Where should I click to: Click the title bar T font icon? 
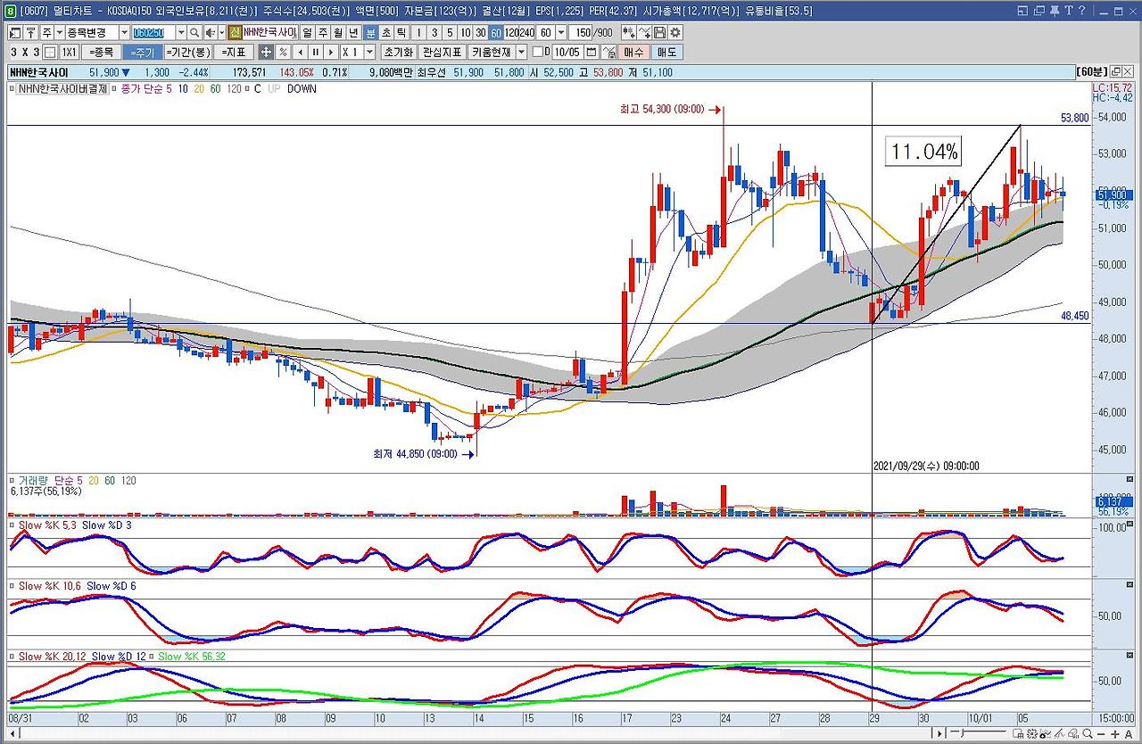(1068, 10)
